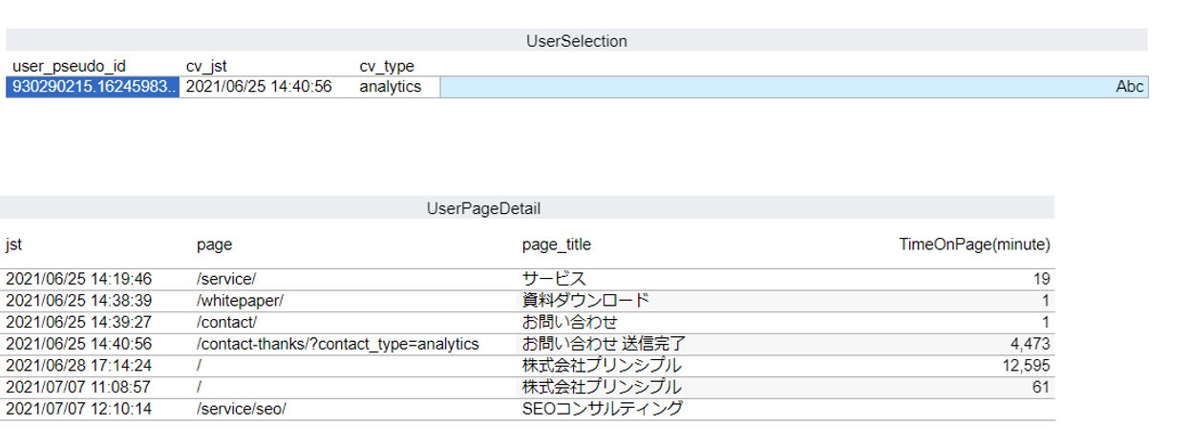Screen dimensions: 1189x447
Task: Click the user_pseudo_id column header
Action: (69, 66)
